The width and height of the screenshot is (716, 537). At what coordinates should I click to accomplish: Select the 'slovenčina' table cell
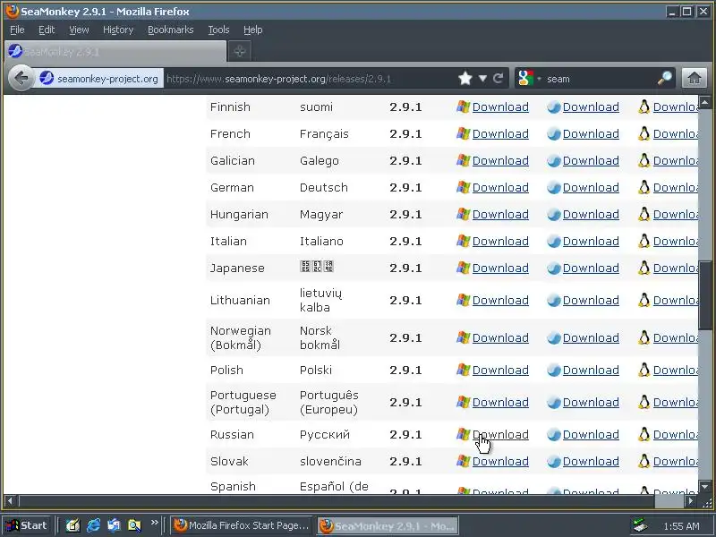coord(330,461)
